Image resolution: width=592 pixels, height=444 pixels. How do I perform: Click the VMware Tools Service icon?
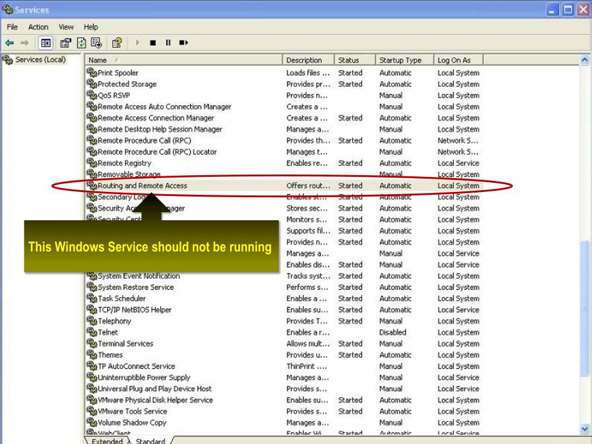click(91, 411)
